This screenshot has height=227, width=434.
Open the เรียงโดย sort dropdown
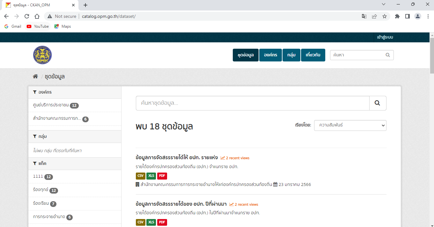[x=350, y=125]
